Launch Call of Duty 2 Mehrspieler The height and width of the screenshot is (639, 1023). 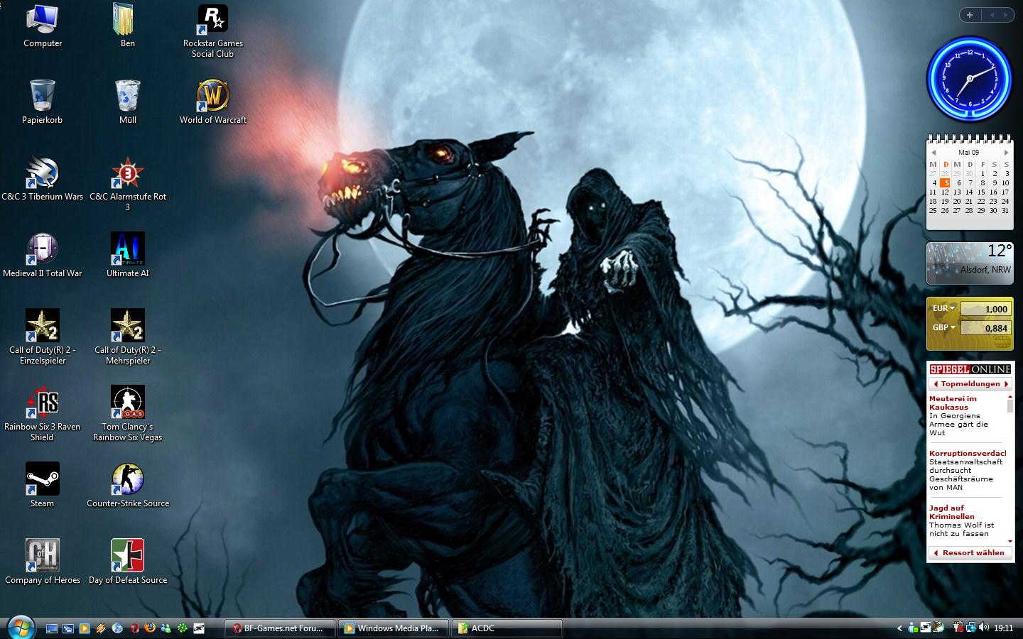pyautogui.click(x=128, y=337)
